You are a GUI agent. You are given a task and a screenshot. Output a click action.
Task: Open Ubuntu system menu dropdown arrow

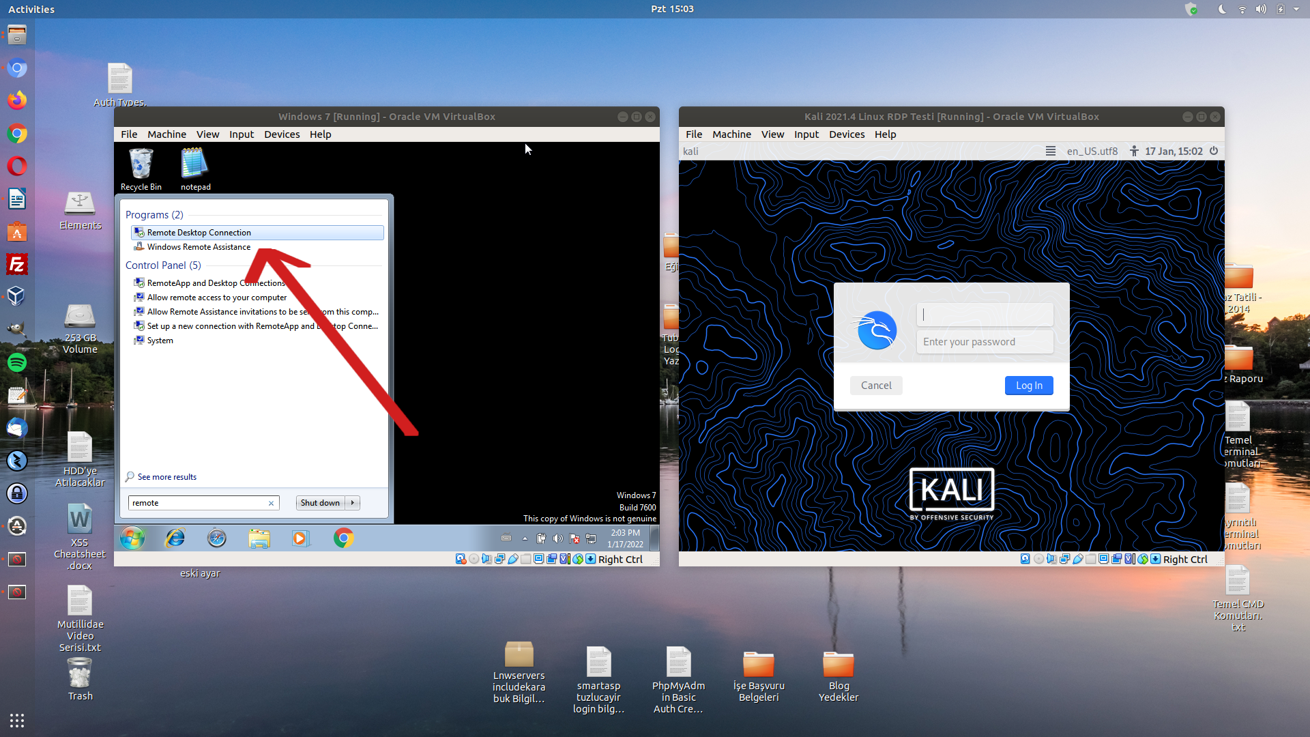pyautogui.click(x=1296, y=9)
